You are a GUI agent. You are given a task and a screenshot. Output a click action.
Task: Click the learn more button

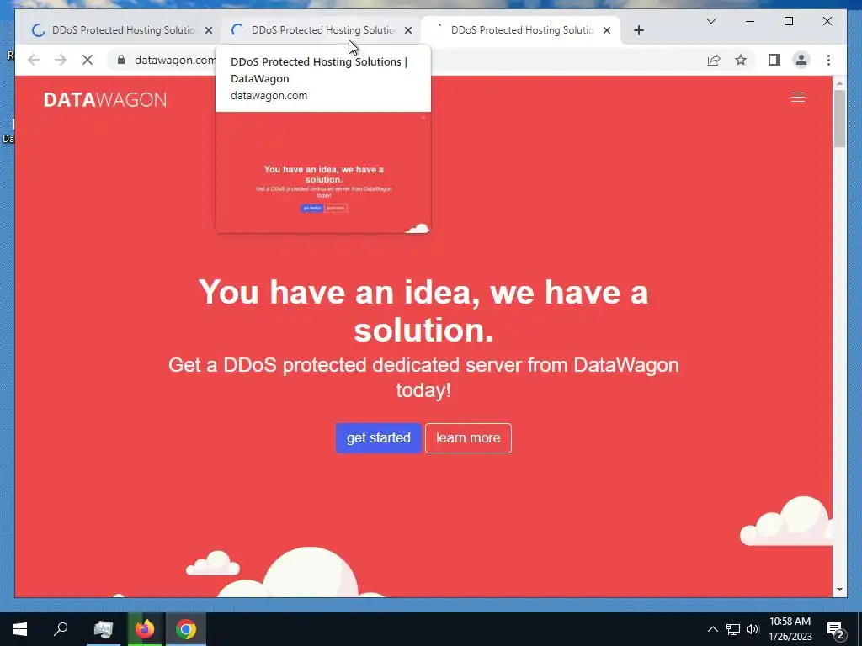coord(468,437)
